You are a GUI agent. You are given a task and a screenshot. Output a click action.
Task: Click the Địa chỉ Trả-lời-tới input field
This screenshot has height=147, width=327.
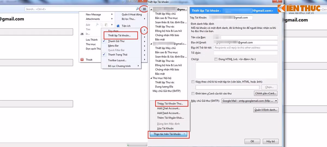(246, 48)
